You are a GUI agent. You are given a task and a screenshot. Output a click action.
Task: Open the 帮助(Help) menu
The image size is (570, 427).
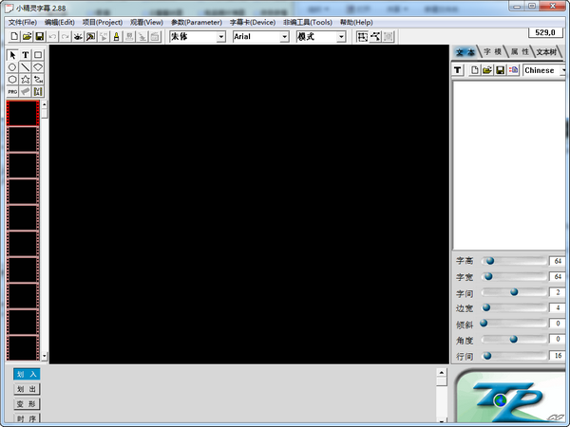pos(356,22)
